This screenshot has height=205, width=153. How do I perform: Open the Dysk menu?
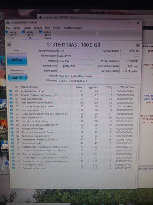click(47, 28)
